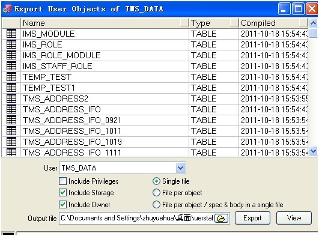This screenshot has height=236, width=319.
Task: Sort the list by the Name column header
Action: pos(105,23)
